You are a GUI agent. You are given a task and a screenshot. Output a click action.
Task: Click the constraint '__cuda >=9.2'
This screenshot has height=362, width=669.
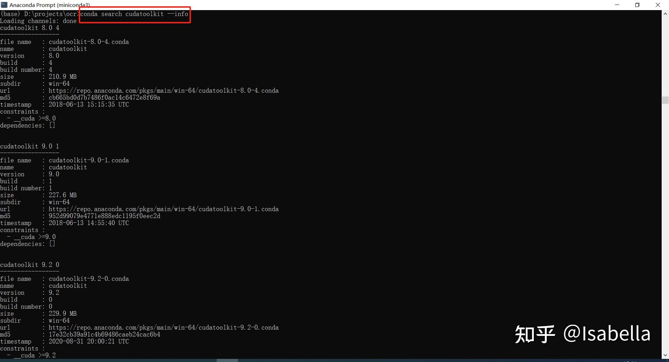coord(35,355)
